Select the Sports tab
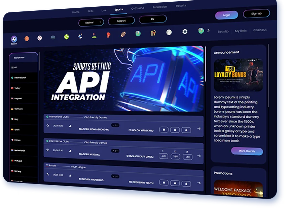292x208 pixels. point(119,9)
